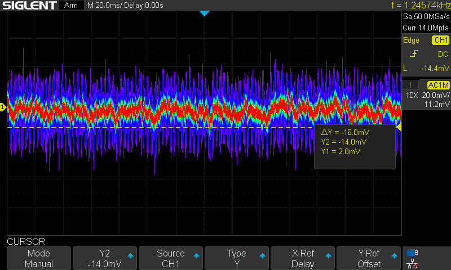Click the trigger type Edge label
Image resolution: width=451 pixels, height=270 pixels.
click(x=411, y=40)
